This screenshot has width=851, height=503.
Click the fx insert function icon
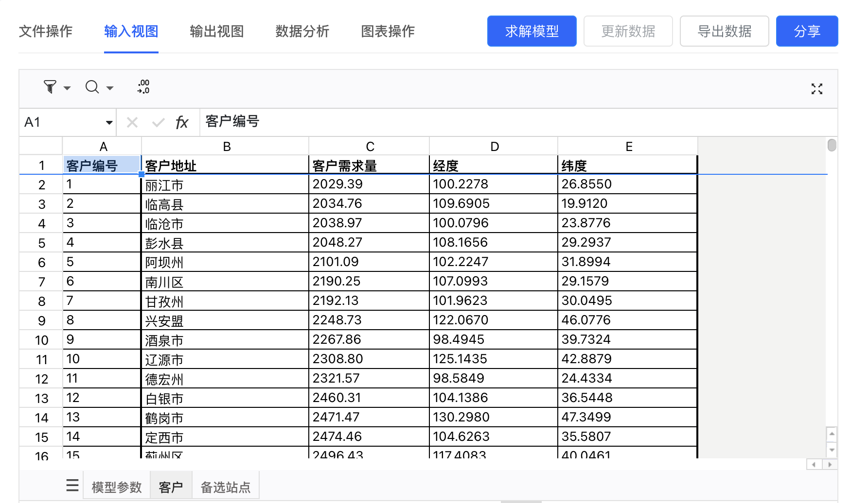(x=182, y=122)
